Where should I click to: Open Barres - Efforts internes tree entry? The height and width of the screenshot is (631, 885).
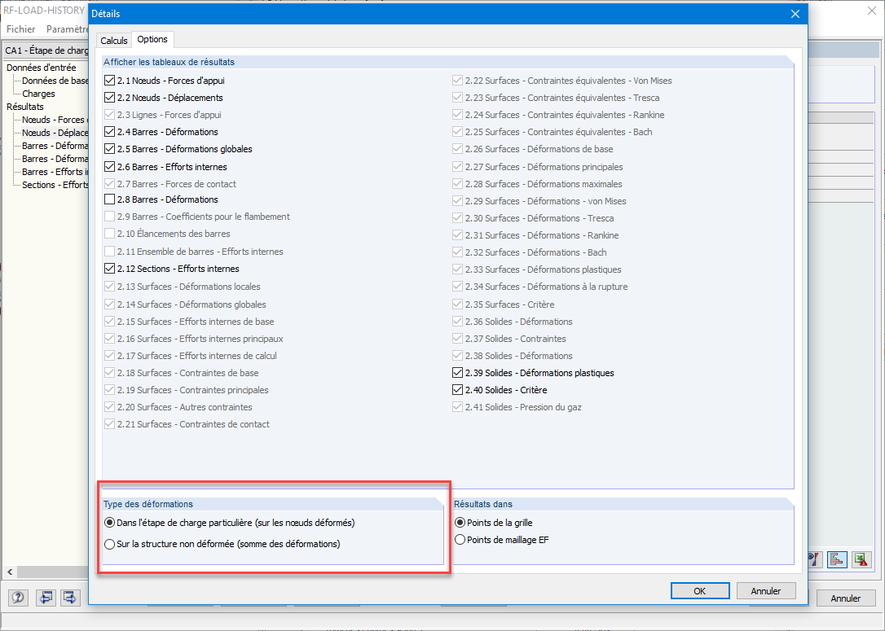(x=55, y=172)
